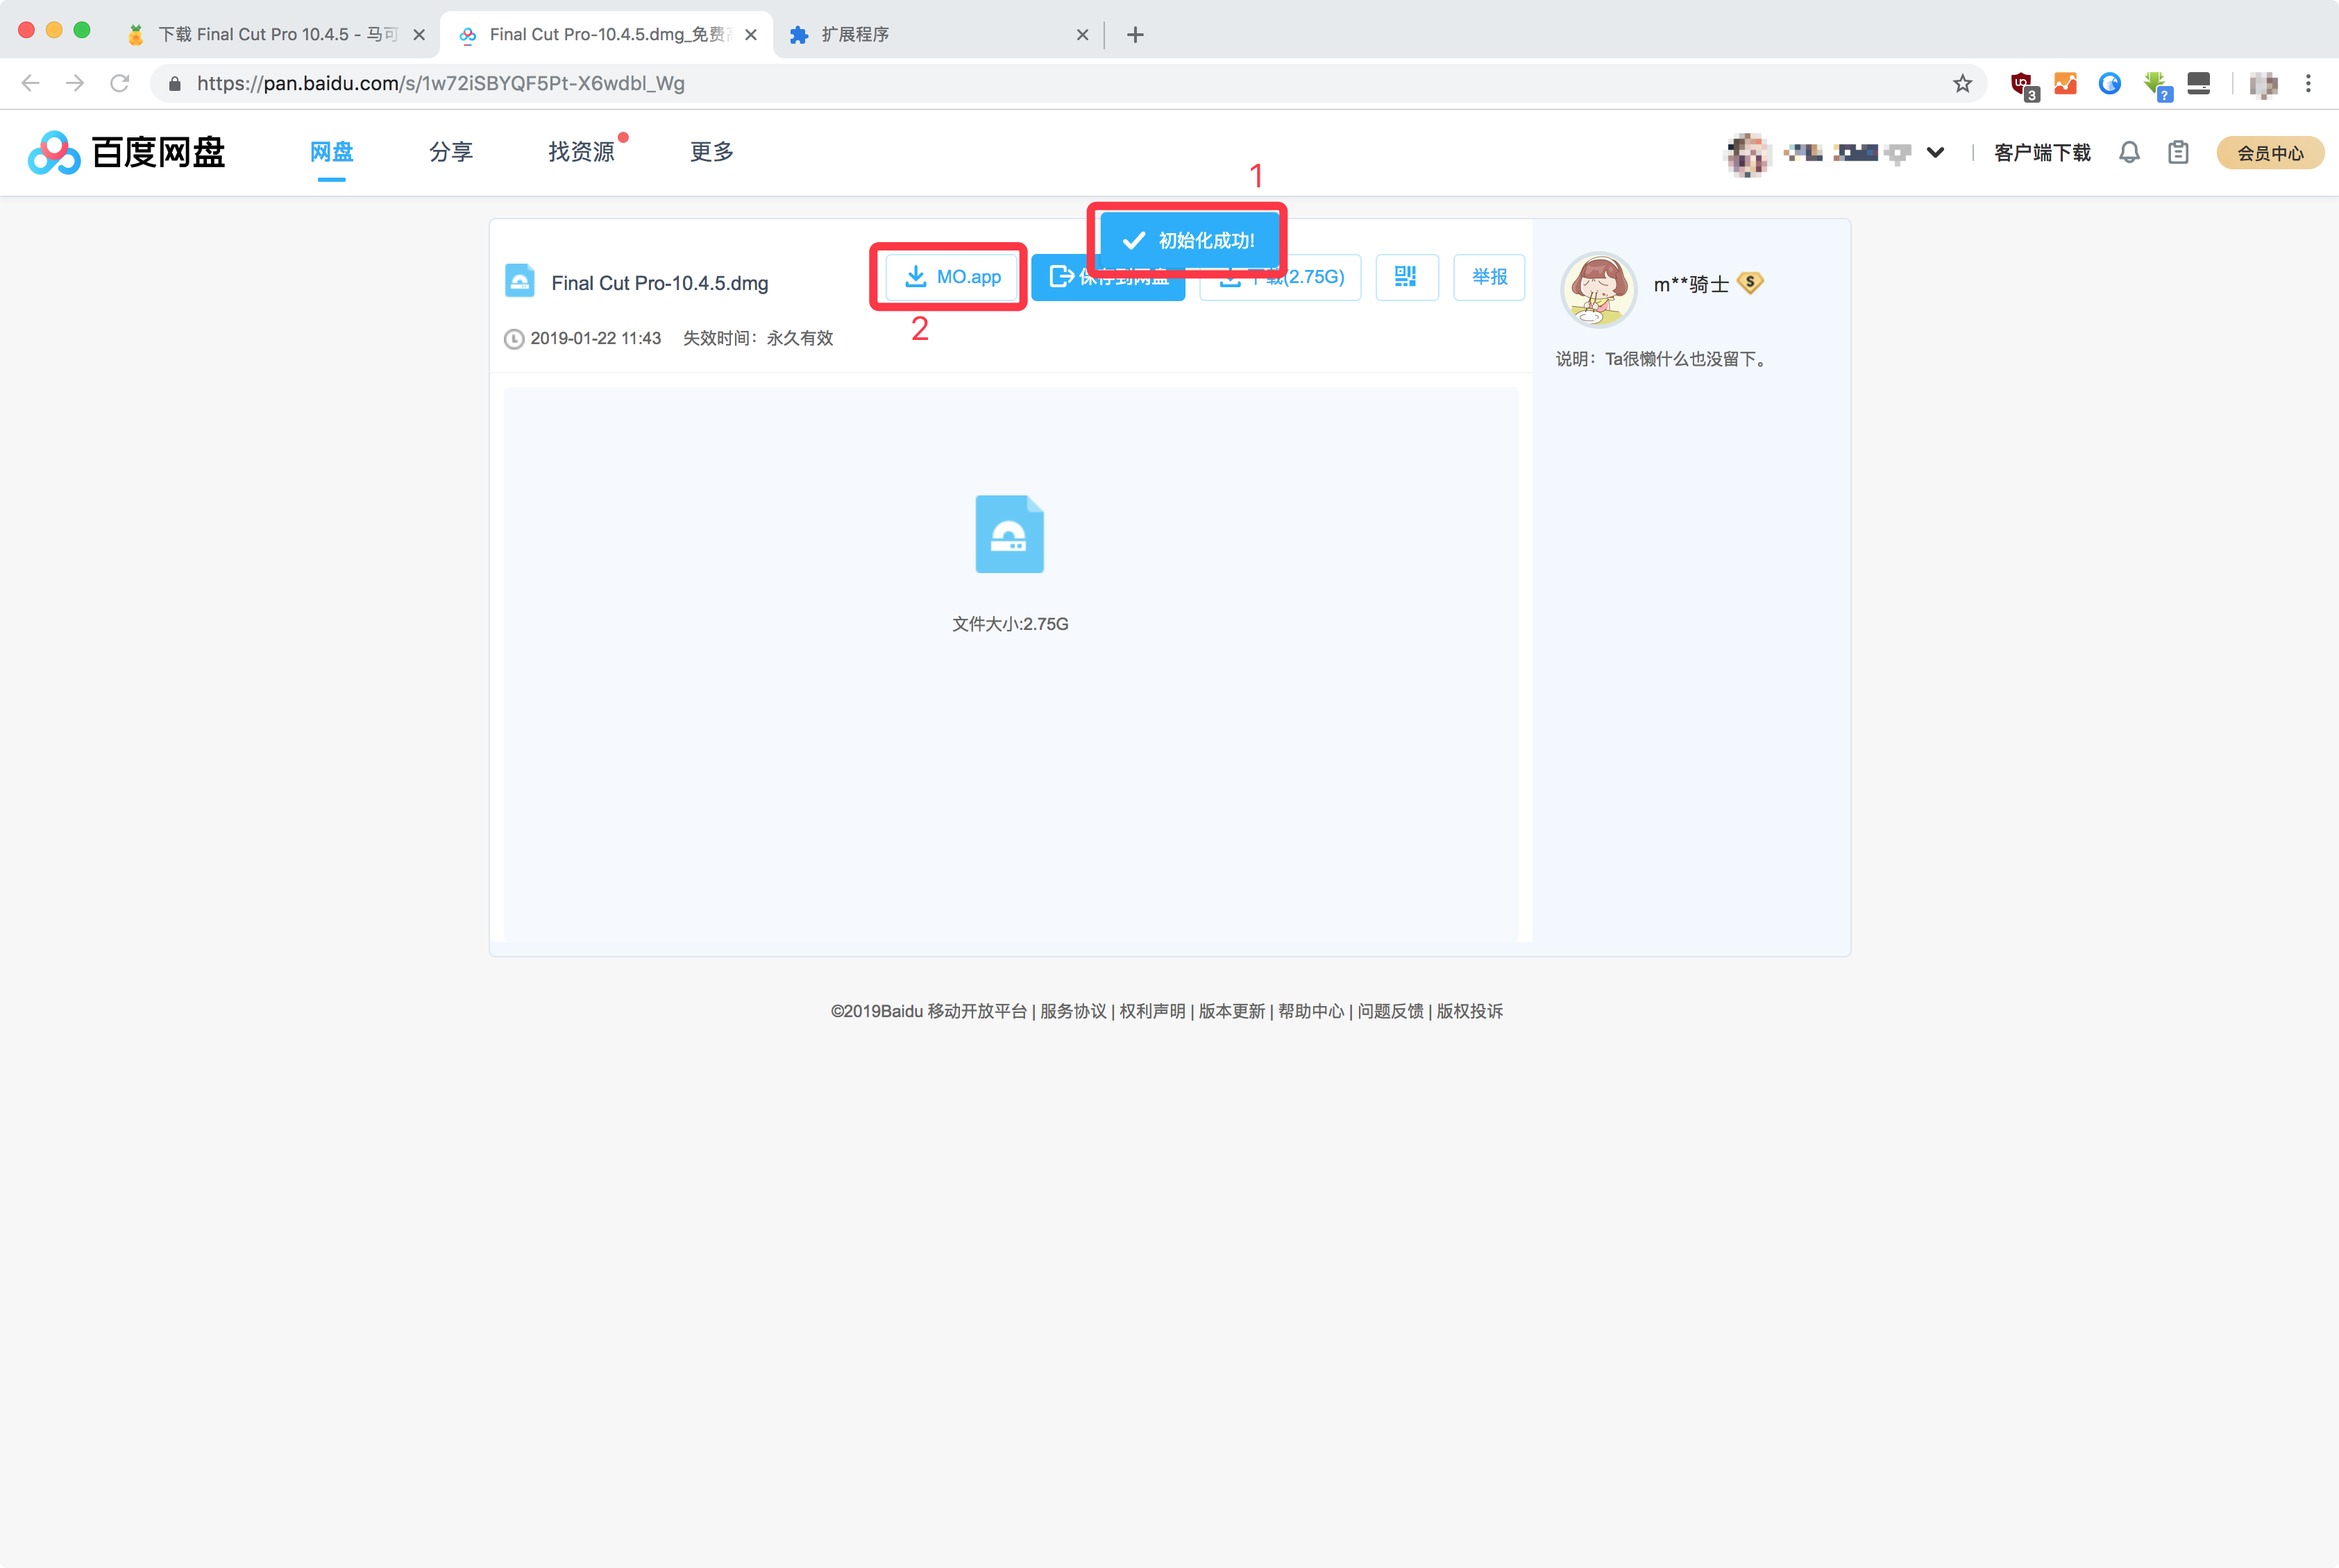Click the green download-arrow extension icon

tap(2156, 85)
